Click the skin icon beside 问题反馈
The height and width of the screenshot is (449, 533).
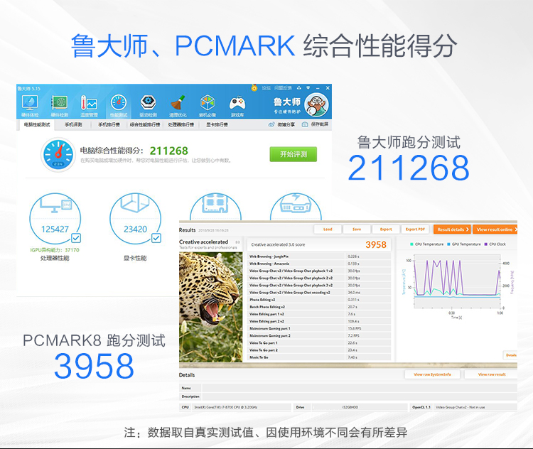coord(299,87)
